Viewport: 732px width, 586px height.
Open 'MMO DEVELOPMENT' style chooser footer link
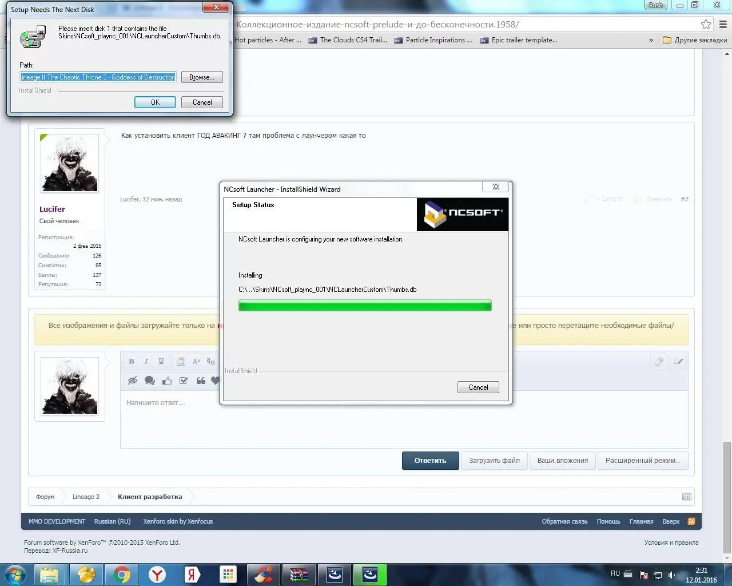[x=57, y=521]
